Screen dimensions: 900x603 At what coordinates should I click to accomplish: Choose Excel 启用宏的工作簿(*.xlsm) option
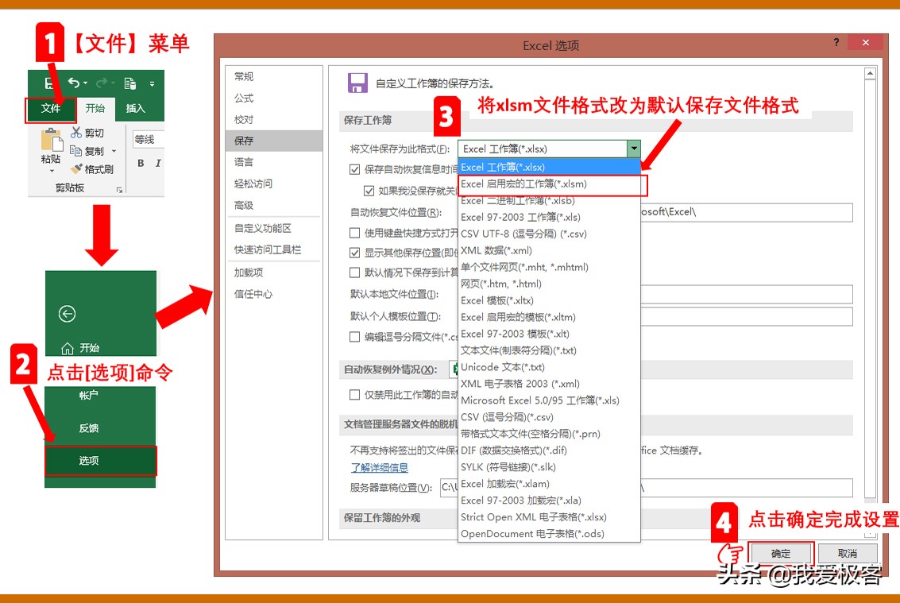[x=550, y=184]
